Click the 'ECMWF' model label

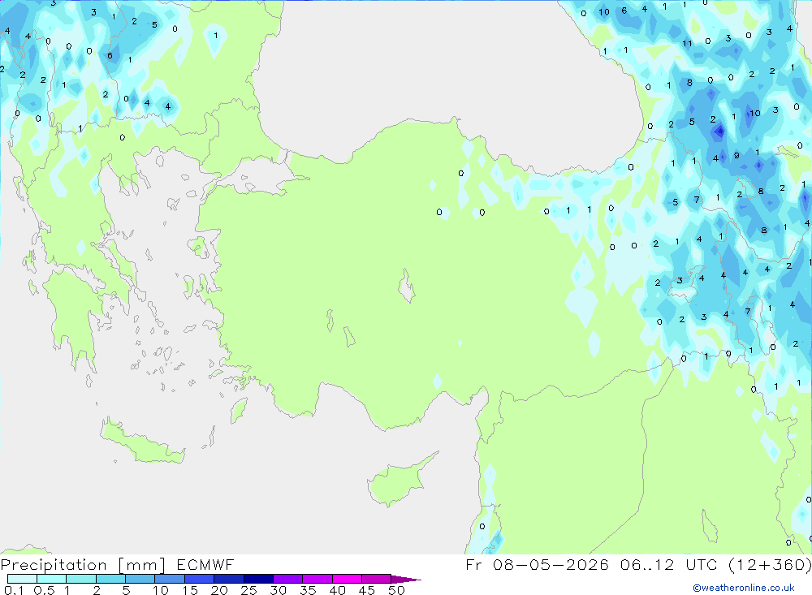tap(205, 564)
